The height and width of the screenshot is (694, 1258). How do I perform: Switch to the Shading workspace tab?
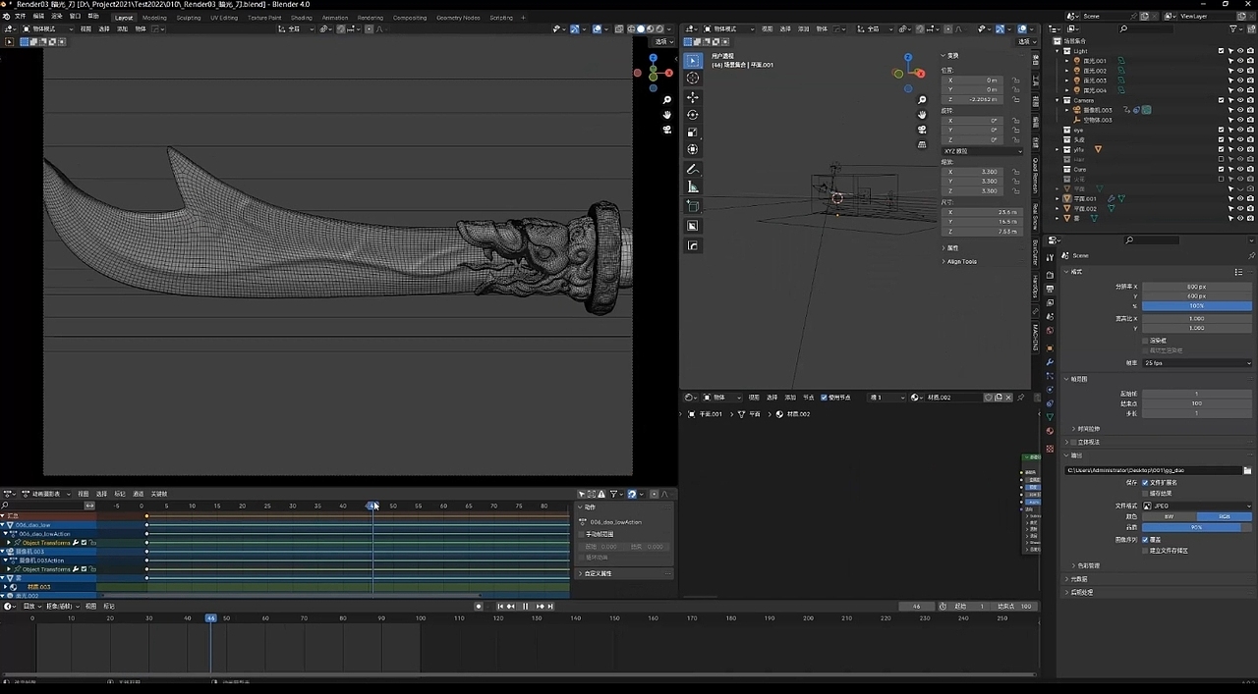tap(301, 17)
